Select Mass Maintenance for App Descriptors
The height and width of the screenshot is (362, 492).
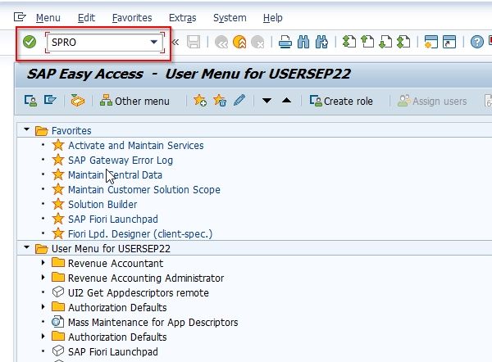(x=153, y=322)
